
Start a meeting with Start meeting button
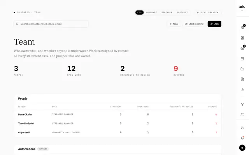point(194,24)
